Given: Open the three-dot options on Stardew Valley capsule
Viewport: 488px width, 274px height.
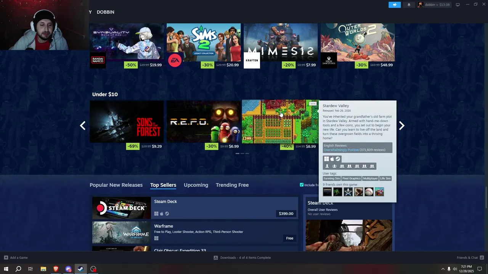Looking at the screenshot, I should point(313,104).
